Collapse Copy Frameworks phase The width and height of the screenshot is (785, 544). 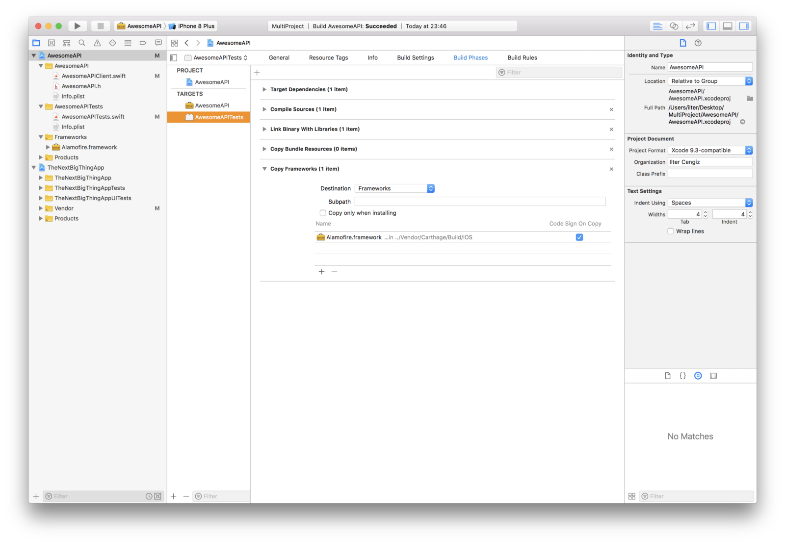pyautogui.click(x=264, y=169)
